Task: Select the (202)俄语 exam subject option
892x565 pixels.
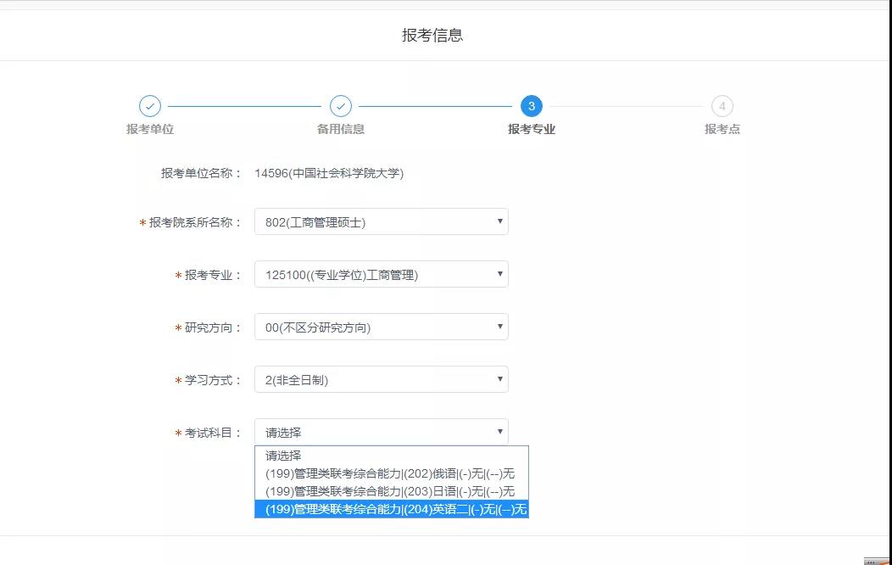Action: click(391, 473)
